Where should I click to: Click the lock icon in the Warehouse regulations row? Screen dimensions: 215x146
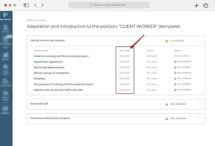coord(175,62)
